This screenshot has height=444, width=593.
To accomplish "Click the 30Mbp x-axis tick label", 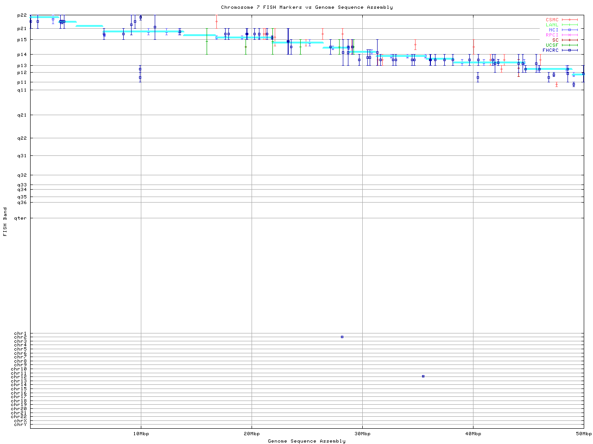I will click(362, 434).
